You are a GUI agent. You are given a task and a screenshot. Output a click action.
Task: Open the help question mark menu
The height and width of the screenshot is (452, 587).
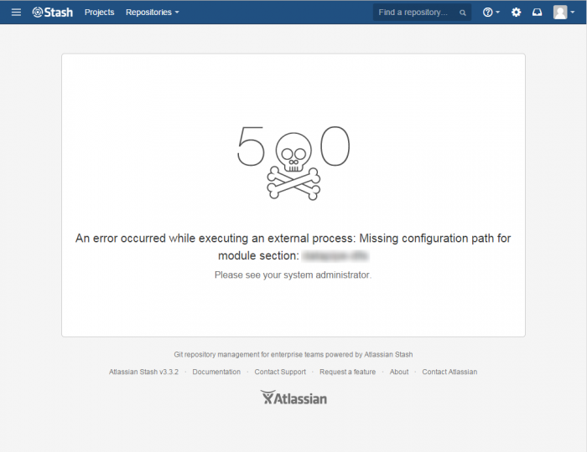pos(487,13)
